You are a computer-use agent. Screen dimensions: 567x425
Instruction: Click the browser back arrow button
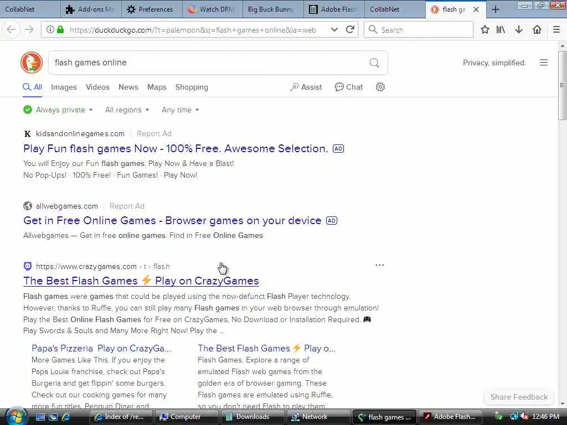click(x=11, y=30)
